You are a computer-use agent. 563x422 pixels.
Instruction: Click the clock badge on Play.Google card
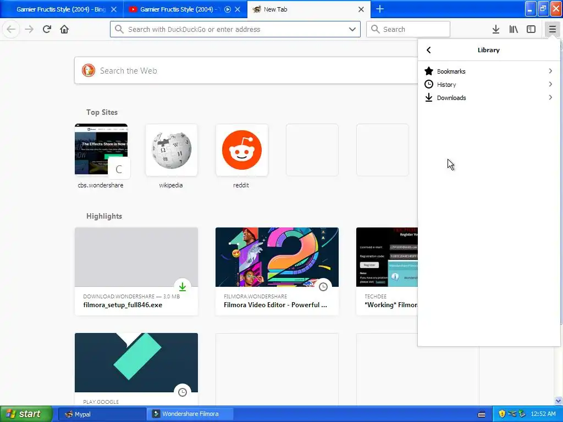pyautogui.click(x=183, y=392)
